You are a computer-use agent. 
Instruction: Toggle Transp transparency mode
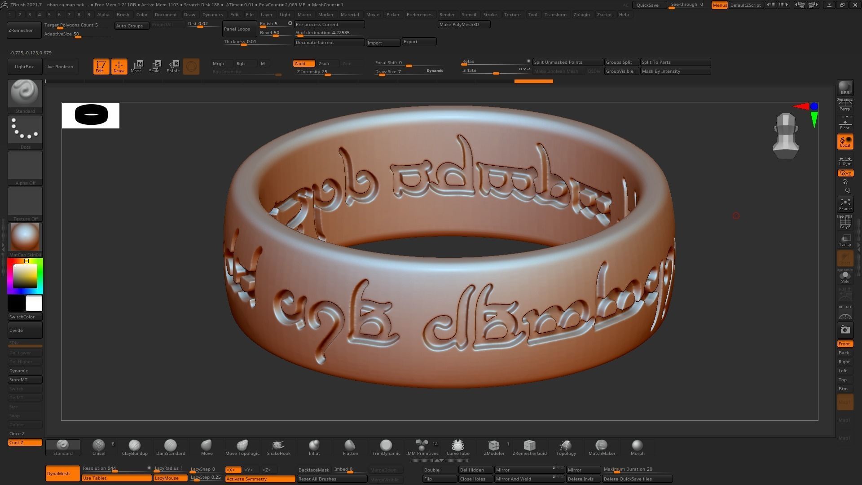pyautogui.click(x=845, y=241)
